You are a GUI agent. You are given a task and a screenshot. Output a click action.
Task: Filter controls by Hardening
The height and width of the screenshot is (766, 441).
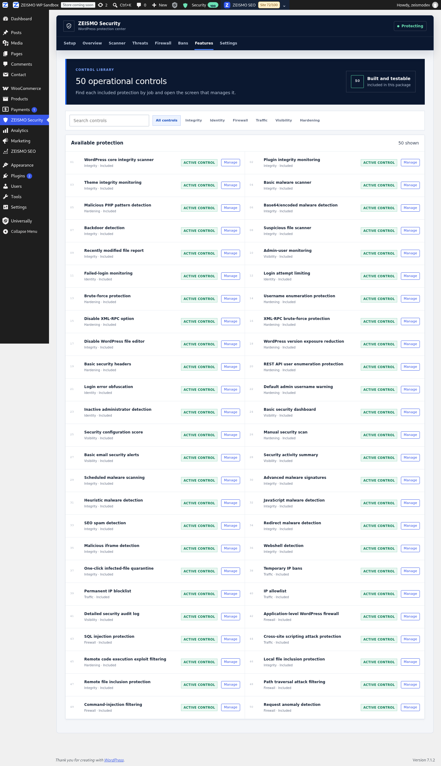pyautogui.click(x=310, y=120)
